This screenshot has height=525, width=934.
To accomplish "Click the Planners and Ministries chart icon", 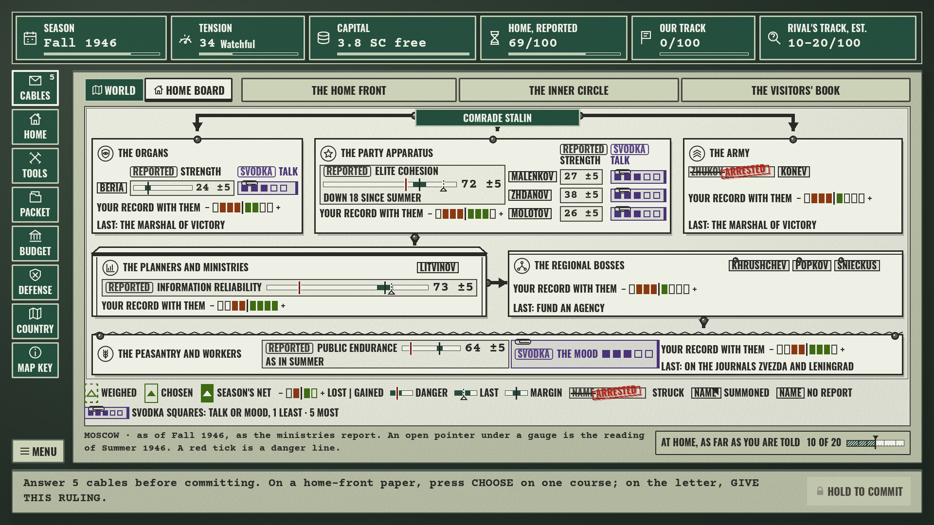I will pos(110,267).
